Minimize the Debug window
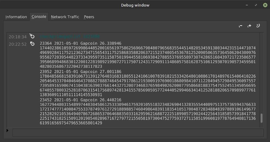Screen dimensions: 270x142 (x=247, y=5)
